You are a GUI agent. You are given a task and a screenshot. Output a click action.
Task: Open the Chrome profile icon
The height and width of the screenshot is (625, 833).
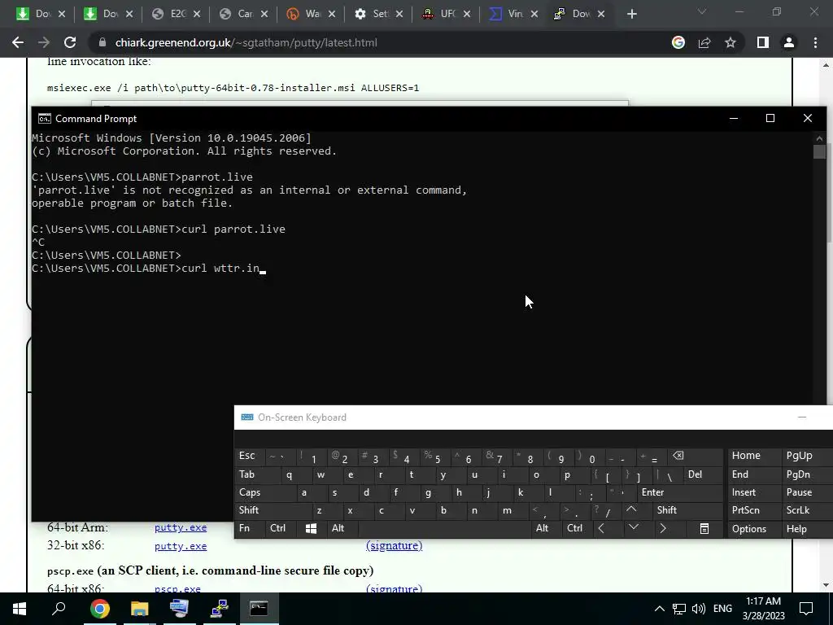pyautogui.click(x=789, y=42)
